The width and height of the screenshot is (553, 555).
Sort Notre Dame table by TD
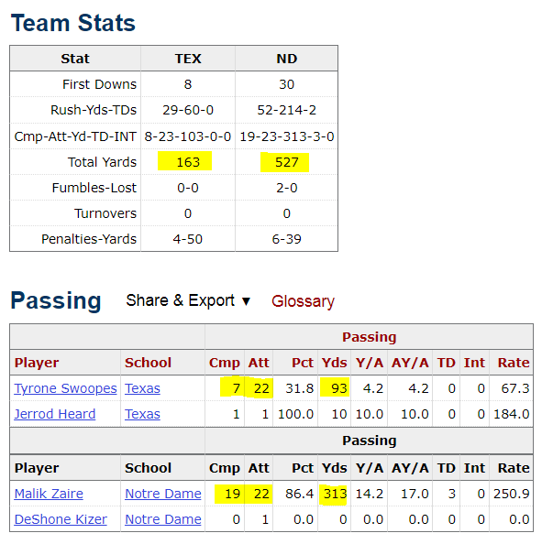446,468
